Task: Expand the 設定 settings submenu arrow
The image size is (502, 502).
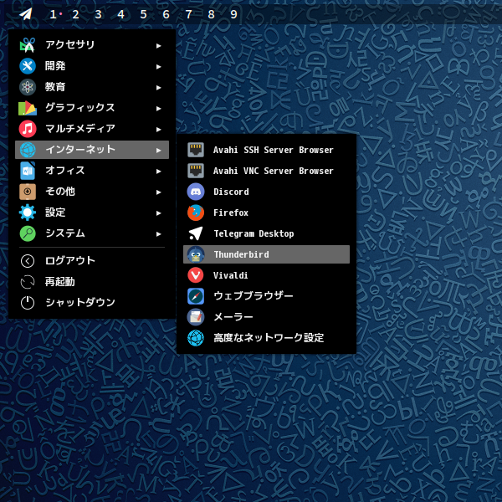Action: (158, 213)
